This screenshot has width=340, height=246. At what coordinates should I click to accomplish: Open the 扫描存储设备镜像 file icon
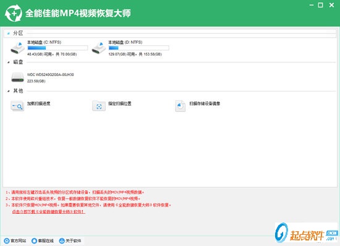point(180,106)
